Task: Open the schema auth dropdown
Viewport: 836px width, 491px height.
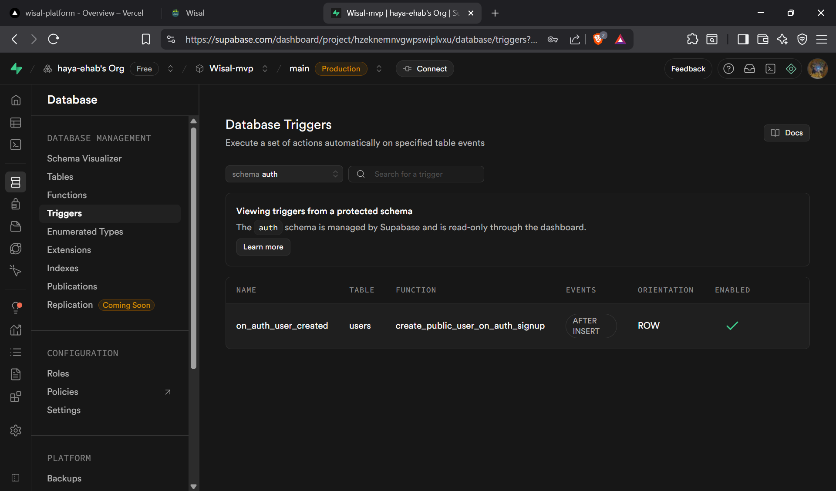Action: click(x=284, y=174)
